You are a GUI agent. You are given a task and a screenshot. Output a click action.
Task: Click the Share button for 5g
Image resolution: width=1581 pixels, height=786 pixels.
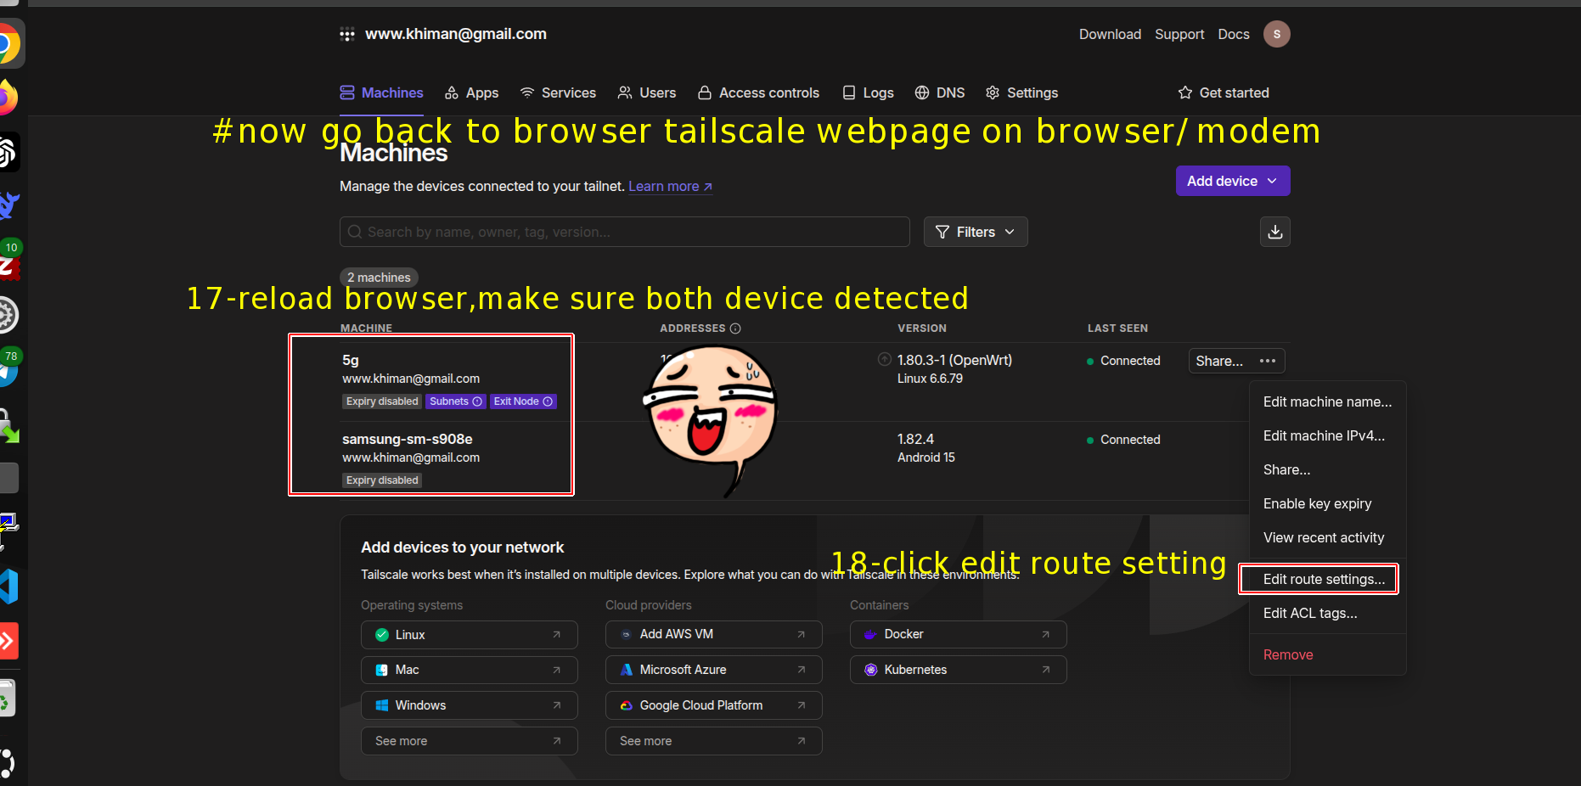1219,361
